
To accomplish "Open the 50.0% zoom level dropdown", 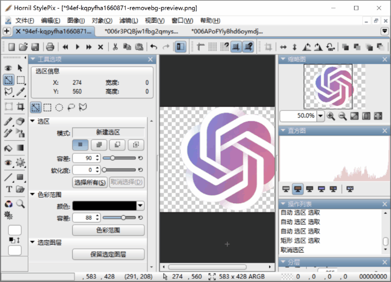I will (x=320, y=116).
